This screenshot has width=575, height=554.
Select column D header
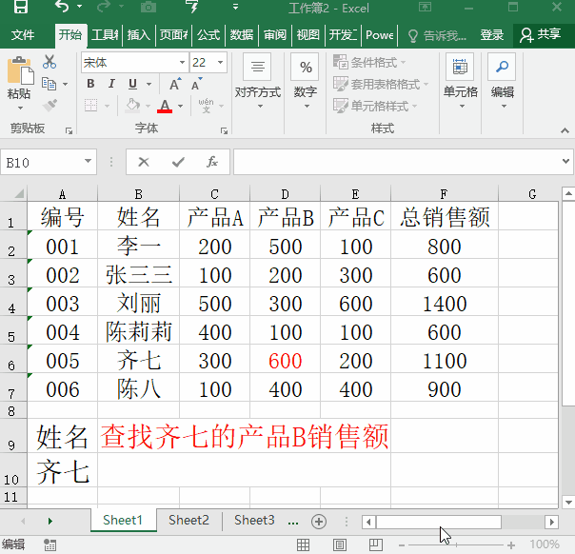285,193
